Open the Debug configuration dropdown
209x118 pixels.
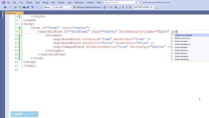(48, 7)
